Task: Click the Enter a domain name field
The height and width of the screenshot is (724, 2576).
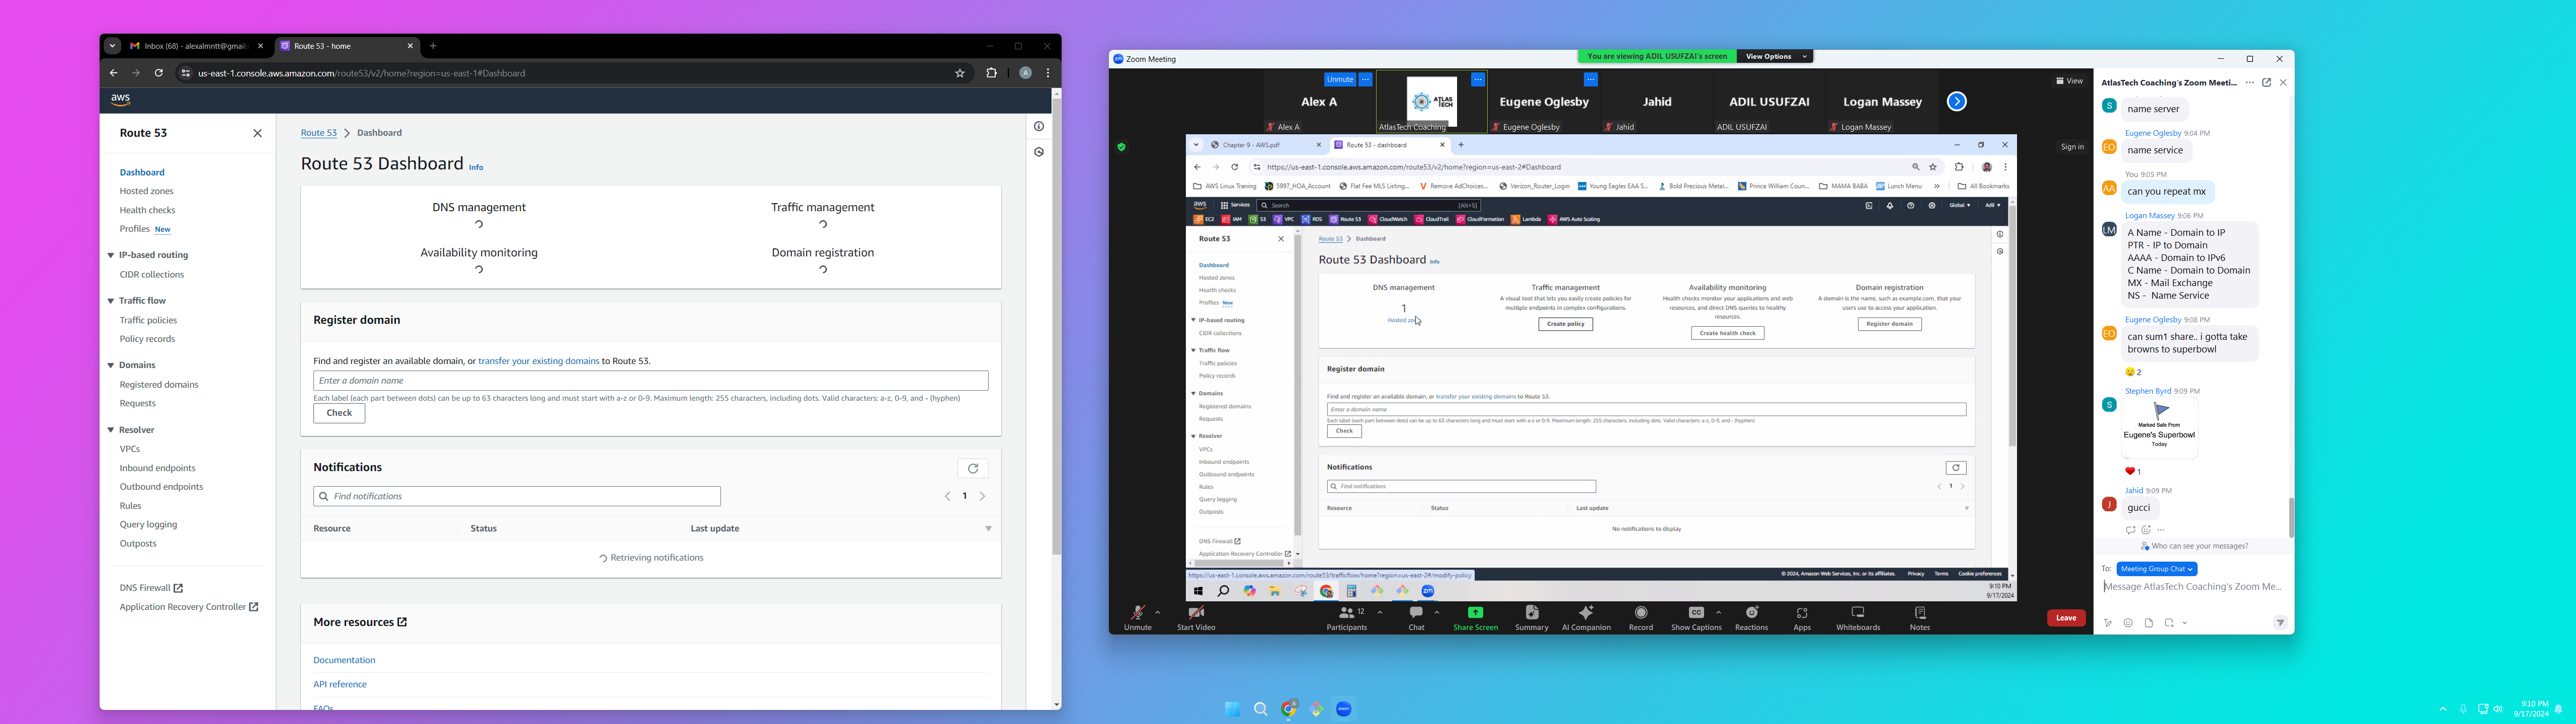Action: (650, 381)
